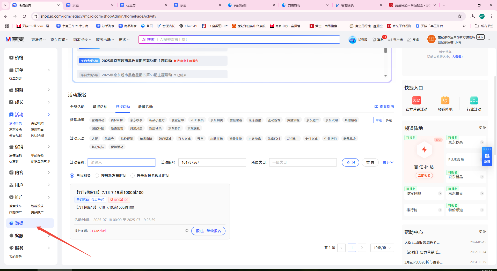Screen dimensions: 497x271
Task: Expand more filters with 展开
Action: click(x=388, y=162)
